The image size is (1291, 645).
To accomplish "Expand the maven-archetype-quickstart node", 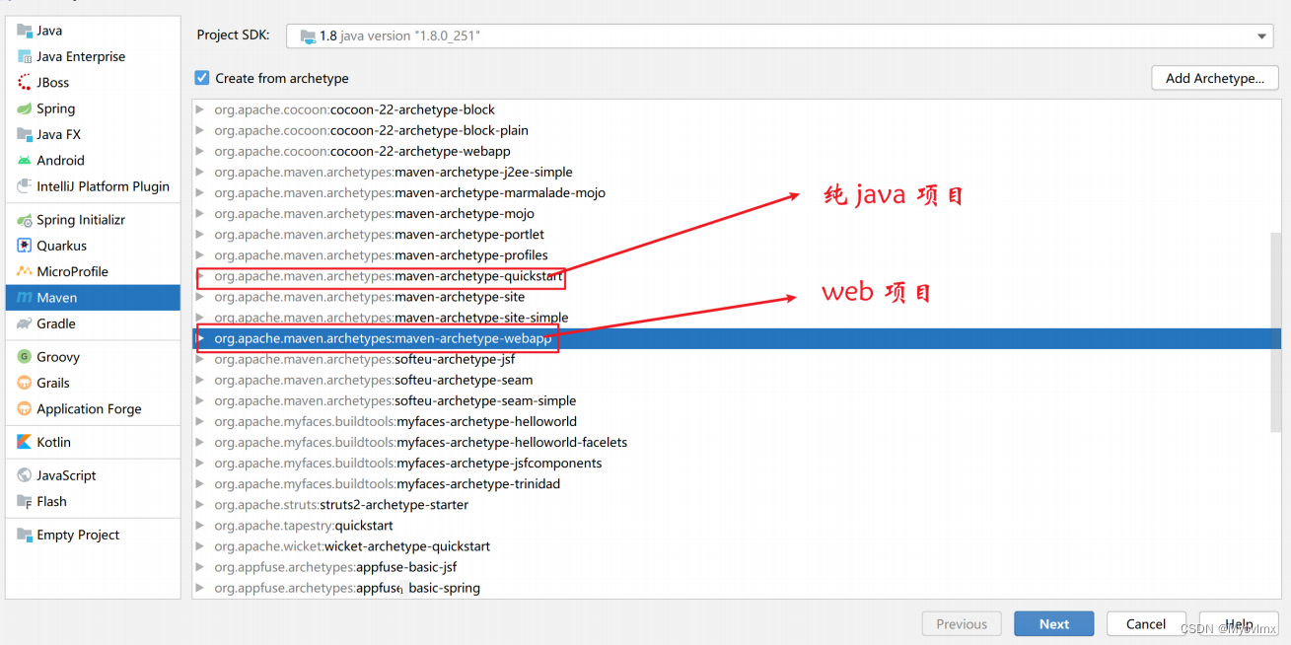I will coord(201,276).
